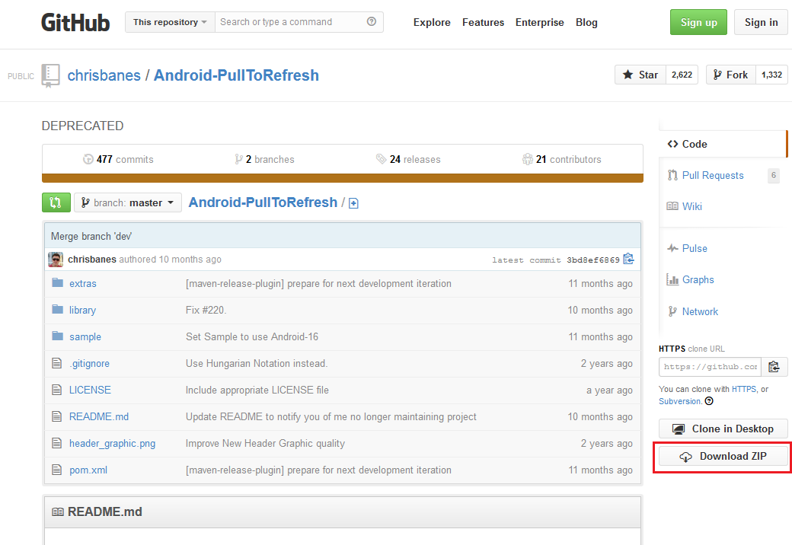The height and width of the screenshot is (545, 792).
Task: Click the GitHub logo
Action: pos(75,22)
